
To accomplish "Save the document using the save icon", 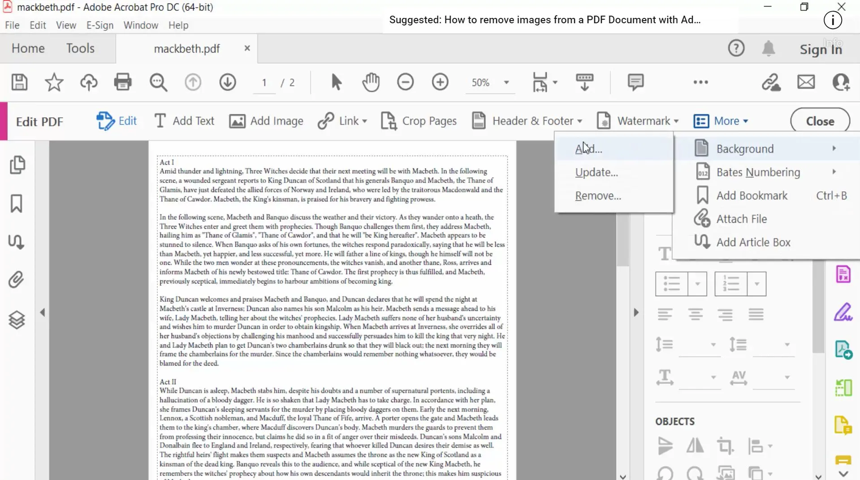I will point(19,82).
